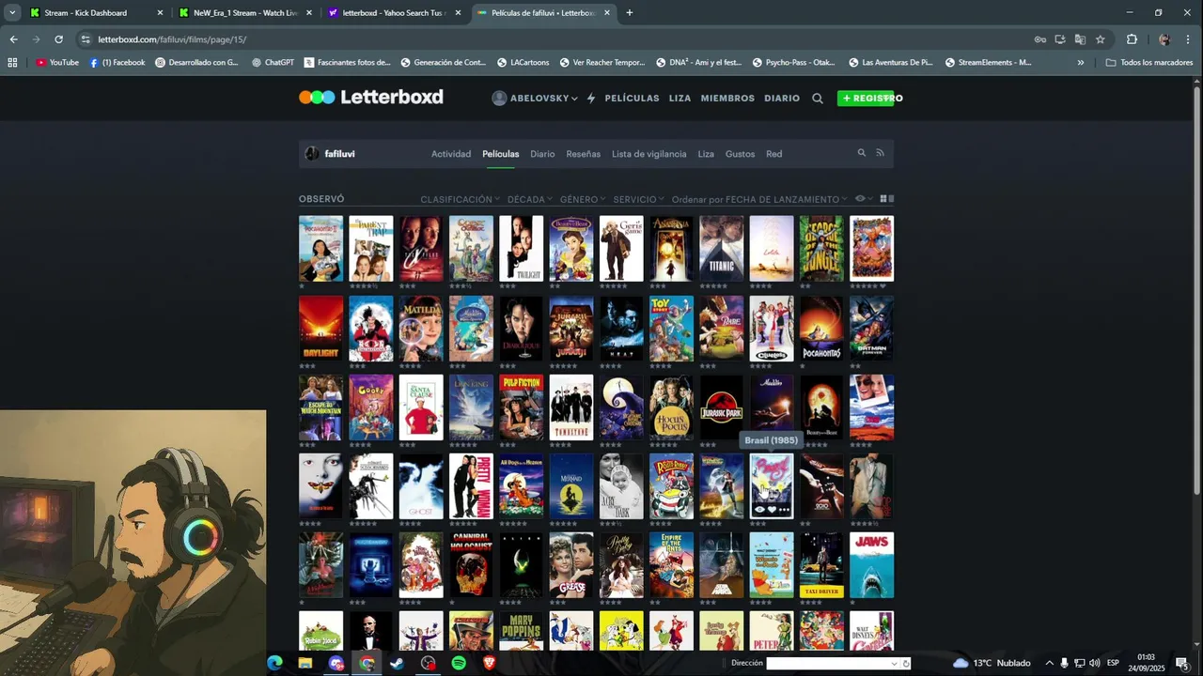Search within fafiluvi's profile
This screenshot has height=676, width=1203.
(861, 153)
